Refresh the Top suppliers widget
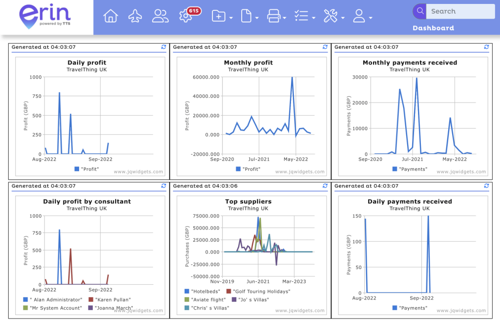The height and width of the screenshot is (320, 500). tap(325, 186)
